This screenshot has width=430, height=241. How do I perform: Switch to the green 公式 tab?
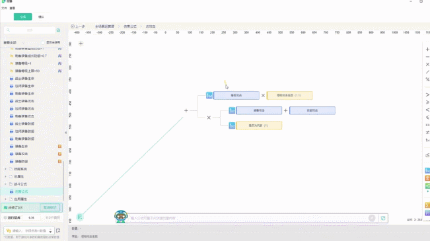click(x=22, y=17)
